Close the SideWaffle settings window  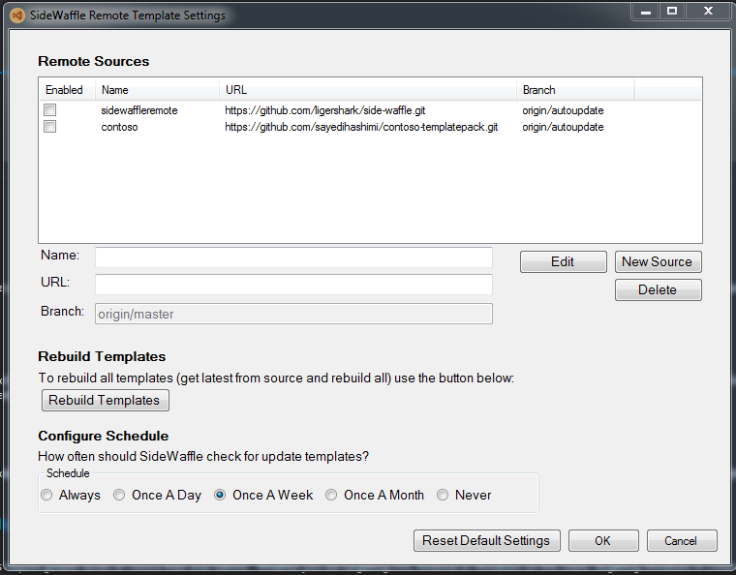708,12
